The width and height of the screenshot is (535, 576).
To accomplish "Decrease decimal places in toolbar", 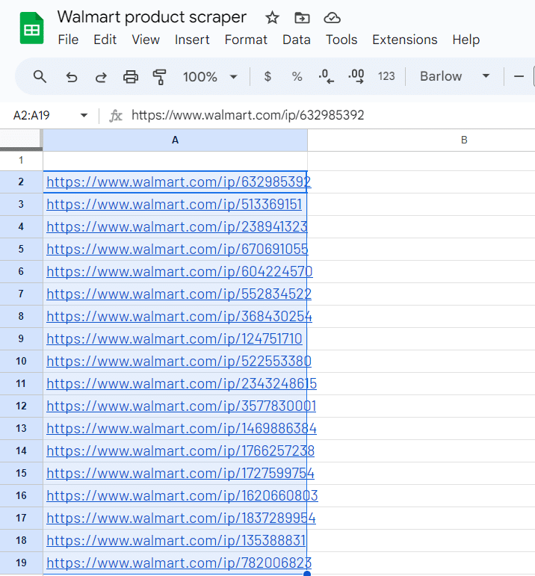I will 326,76.
